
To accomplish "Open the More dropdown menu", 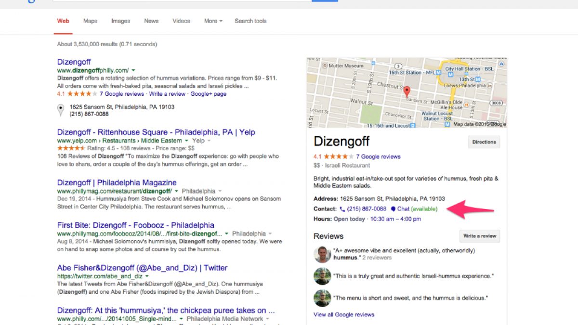I will [x=213, y=21].
